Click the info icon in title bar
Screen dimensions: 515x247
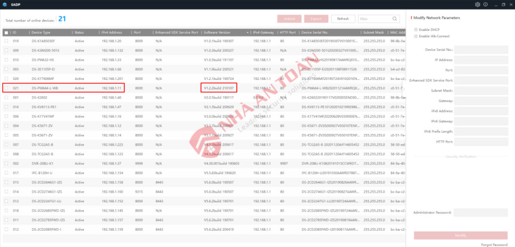[485, 4]
